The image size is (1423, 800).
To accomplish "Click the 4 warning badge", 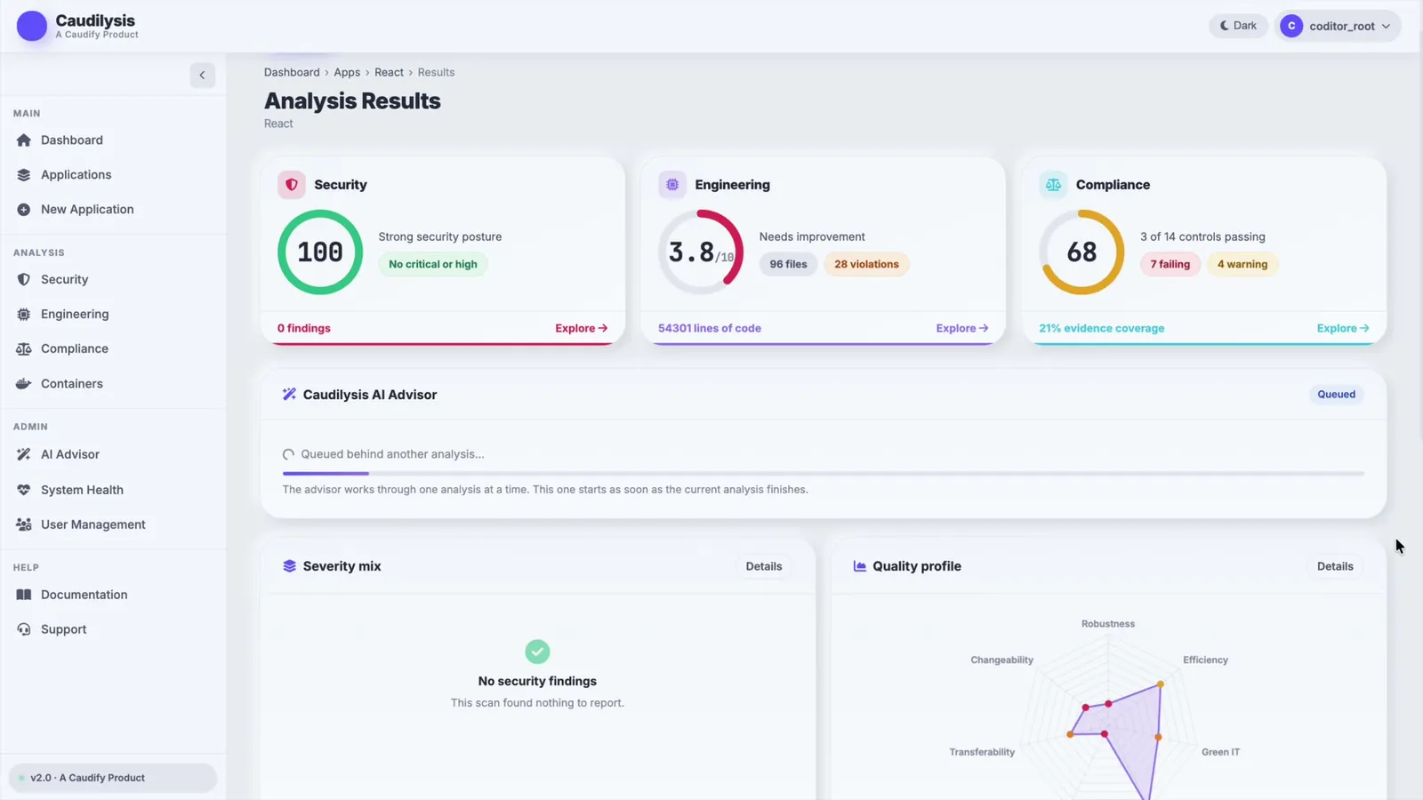I will coord(1242,264).
